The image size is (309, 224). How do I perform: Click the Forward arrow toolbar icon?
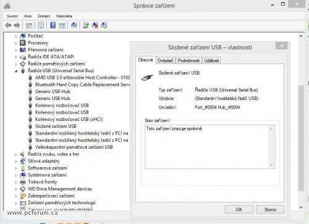(x=17, y=25)
